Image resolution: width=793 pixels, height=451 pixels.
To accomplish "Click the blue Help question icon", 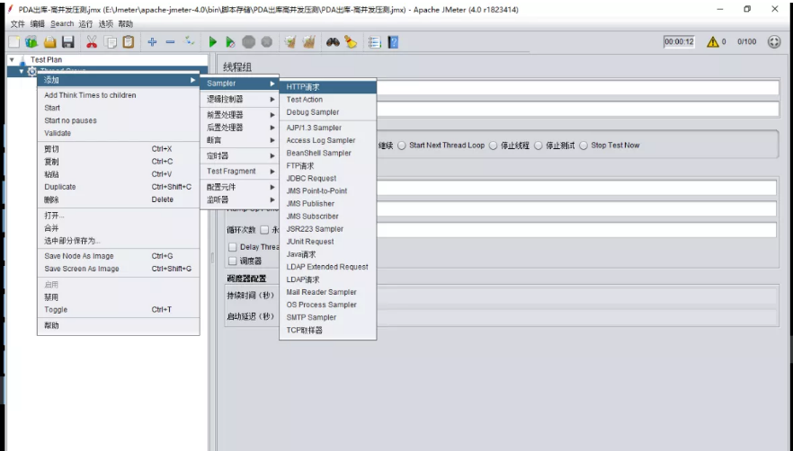I will 393,42.
